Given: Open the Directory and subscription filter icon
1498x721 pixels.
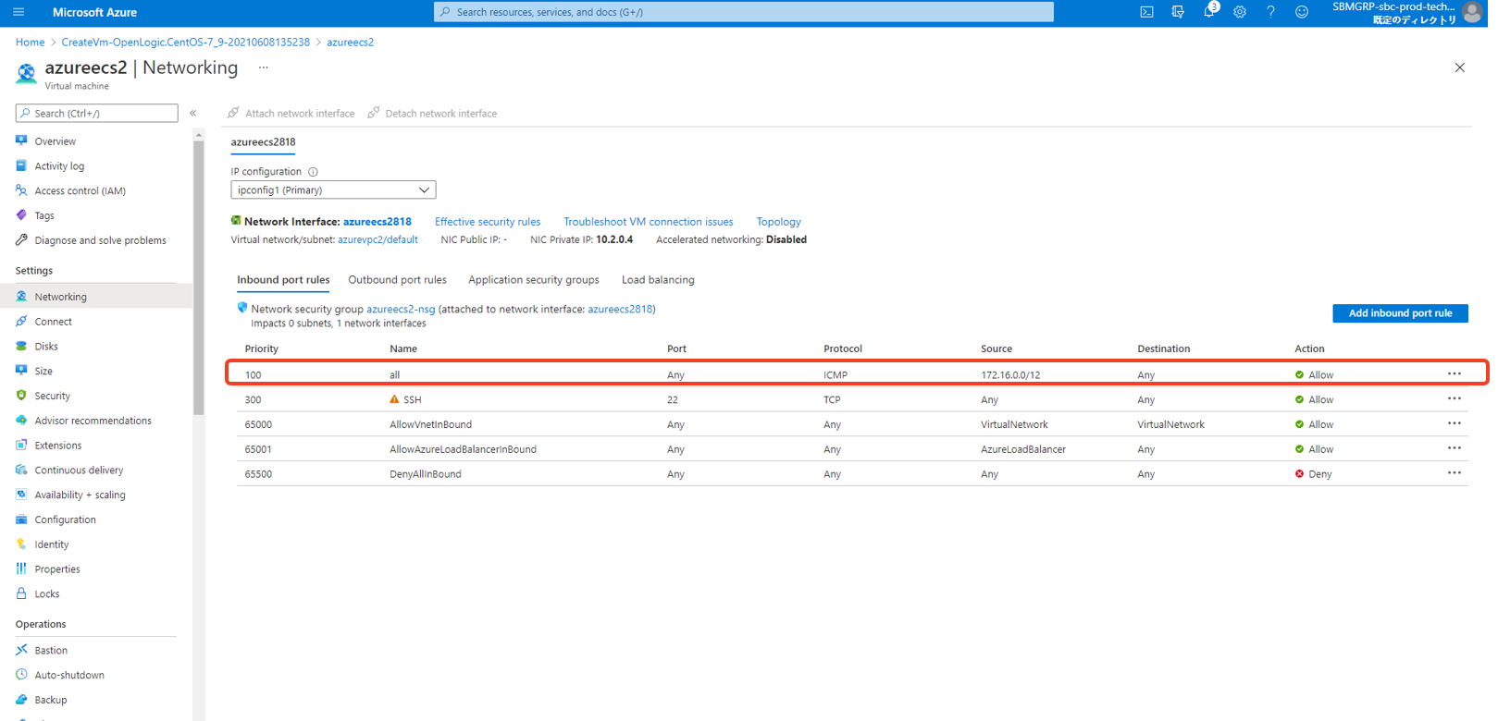Looking at the screenshot, I should (1178, 12).
